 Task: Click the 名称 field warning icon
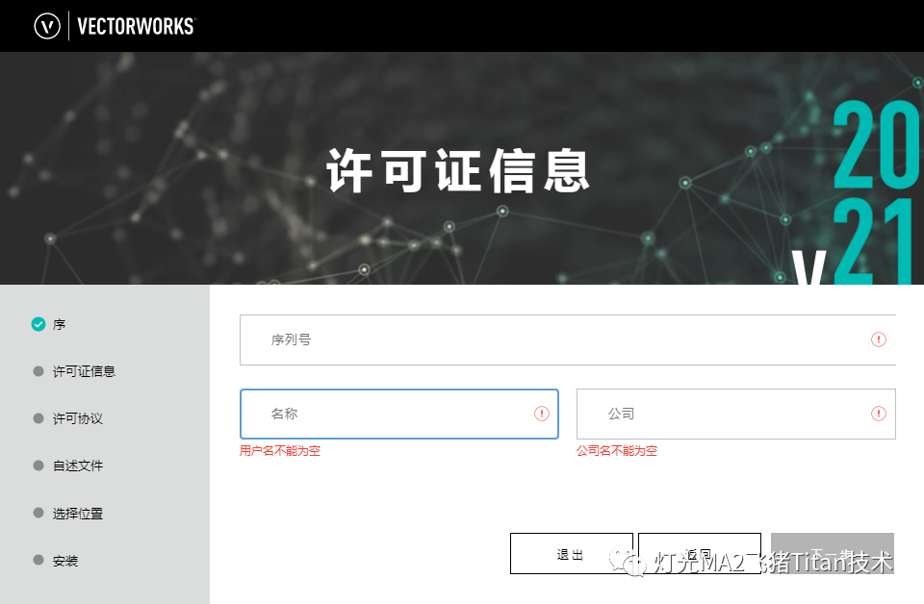pyautogui.click(x=542, y=414)
